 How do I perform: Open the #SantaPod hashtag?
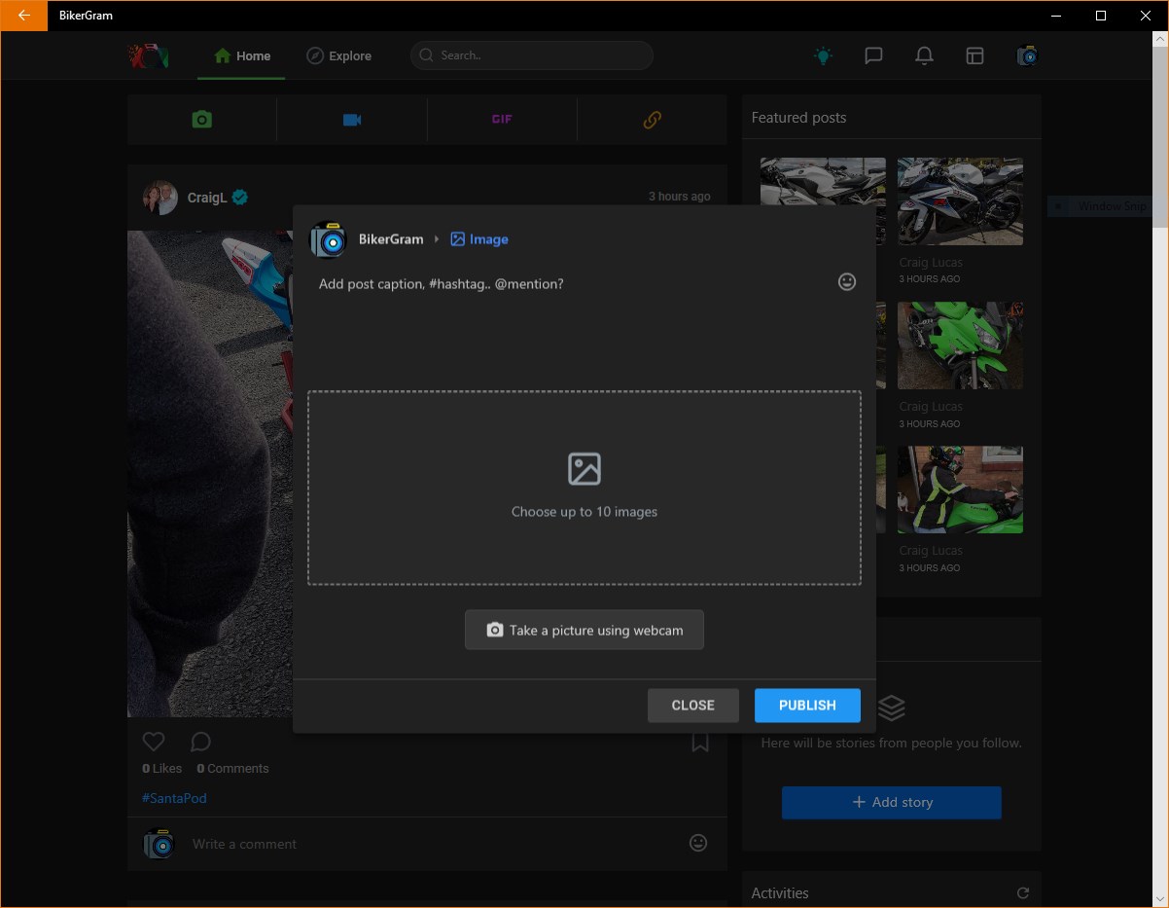pos(174,798)
